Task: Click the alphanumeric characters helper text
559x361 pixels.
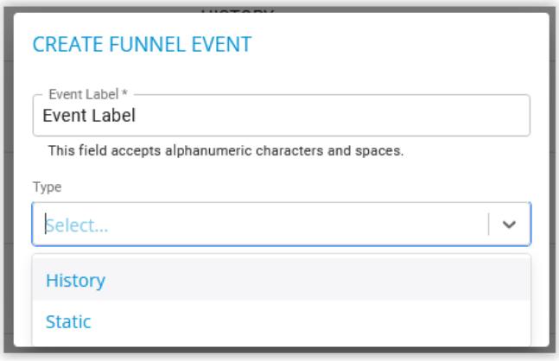Action: 226,151
